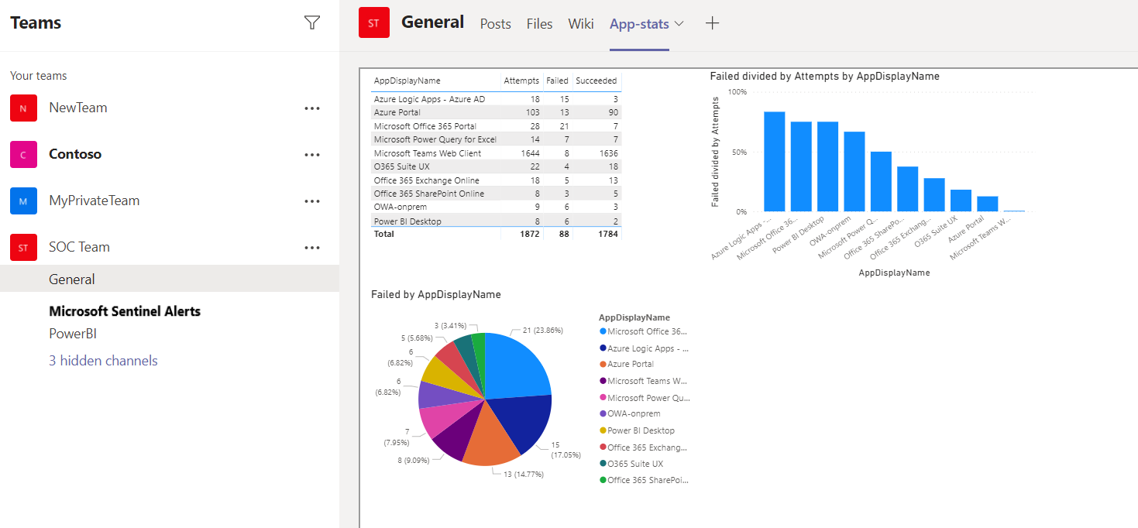Open the Teams filter icon
The height and width of the screenshot is (528, 1138).
point(311,23)
